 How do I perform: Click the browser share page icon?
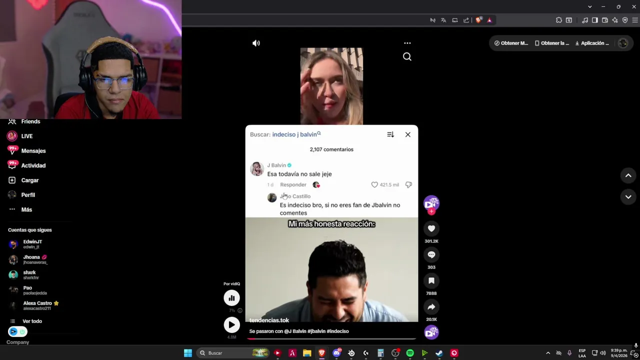466,20
